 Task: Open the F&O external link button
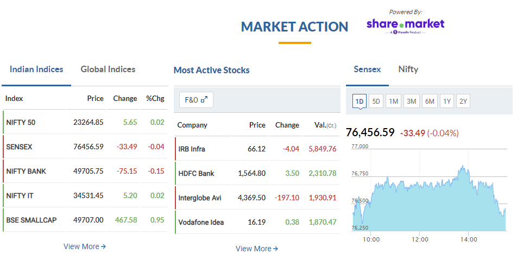pyautogui.click(x=196, y=100)
